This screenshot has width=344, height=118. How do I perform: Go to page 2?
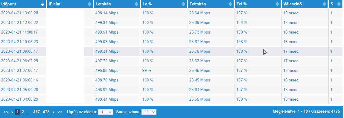tap(23, 112)
